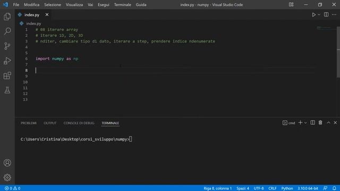
Task: Open the Source Control view
Action: 7,46
